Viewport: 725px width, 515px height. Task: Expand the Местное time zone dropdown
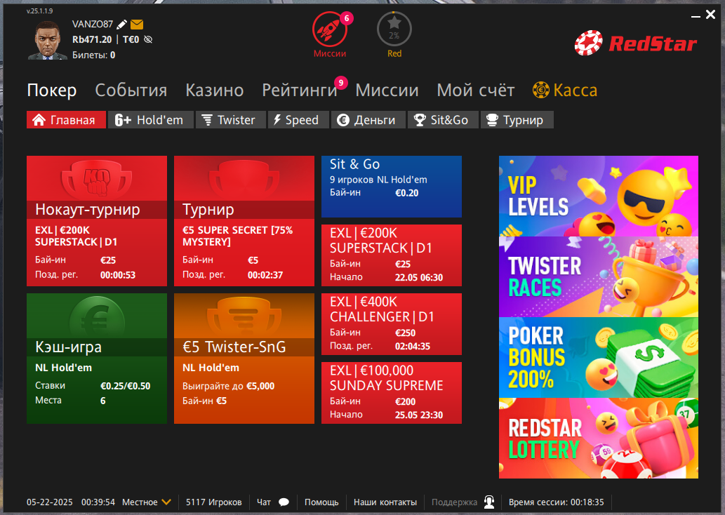tap(166, 502)
